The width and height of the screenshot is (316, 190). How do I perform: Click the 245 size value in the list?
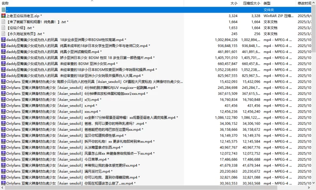tap(234, 34)
